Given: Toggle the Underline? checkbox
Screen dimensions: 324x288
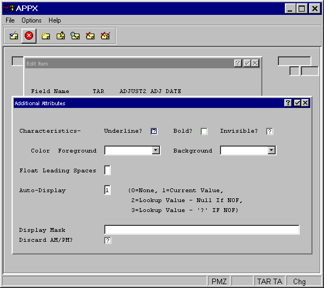Looking at the screenshot, I should pyautogui.click(x=154, y=131).
